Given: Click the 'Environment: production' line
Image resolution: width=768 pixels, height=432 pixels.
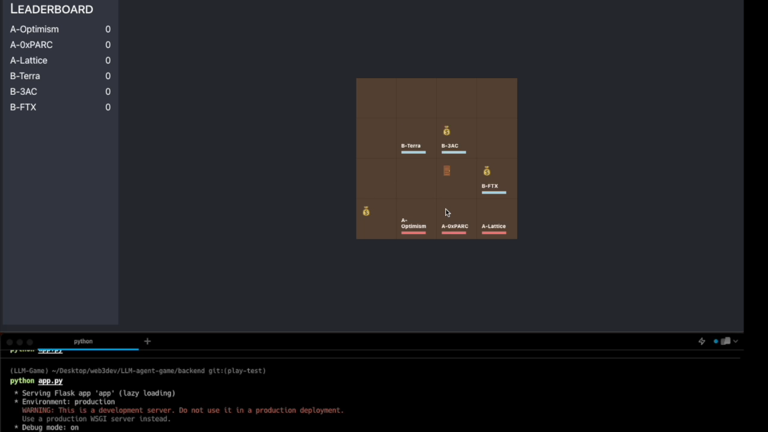Looking at the screenshot, I should [x=64, y=402].
